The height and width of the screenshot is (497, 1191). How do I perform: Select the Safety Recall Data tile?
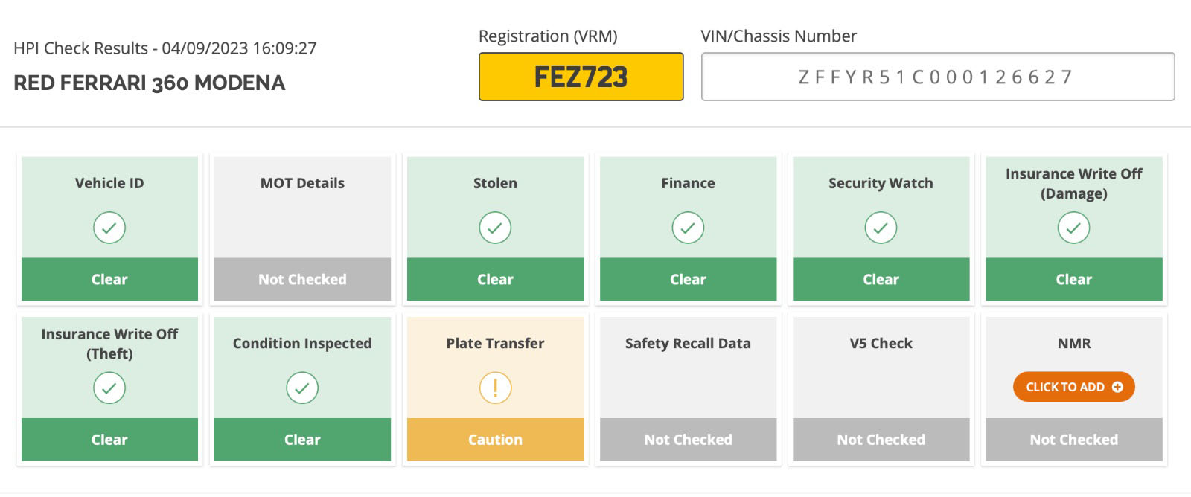[x=688, y=389]
